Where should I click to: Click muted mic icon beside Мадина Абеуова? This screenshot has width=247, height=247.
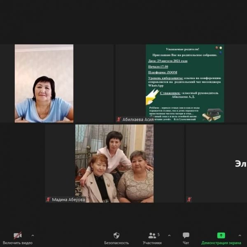click(x=48, y=199)
